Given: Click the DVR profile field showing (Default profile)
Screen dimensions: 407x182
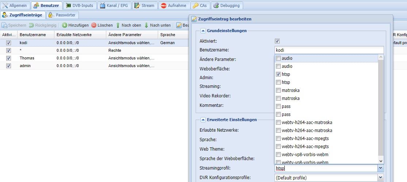Looking at the screenshot, I should pyautogui.click(x=326, y=178).
